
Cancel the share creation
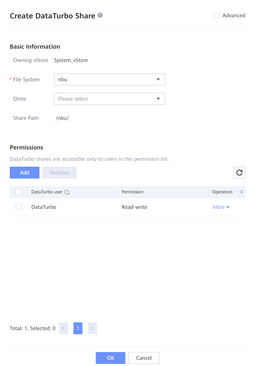[x=144, y=358]
